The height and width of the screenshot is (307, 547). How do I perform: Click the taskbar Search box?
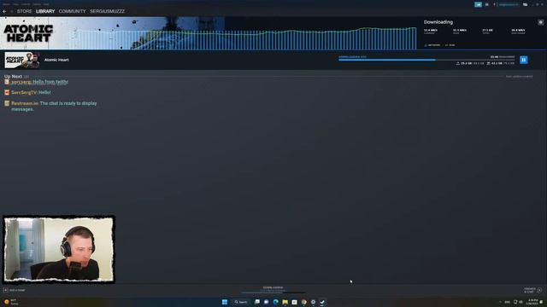pos(241,302)
